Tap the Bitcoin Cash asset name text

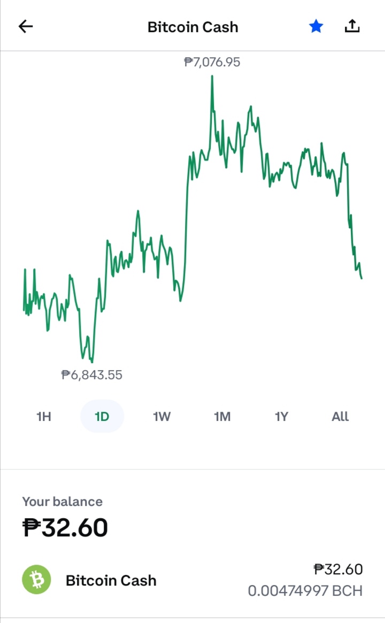[111, 581]
